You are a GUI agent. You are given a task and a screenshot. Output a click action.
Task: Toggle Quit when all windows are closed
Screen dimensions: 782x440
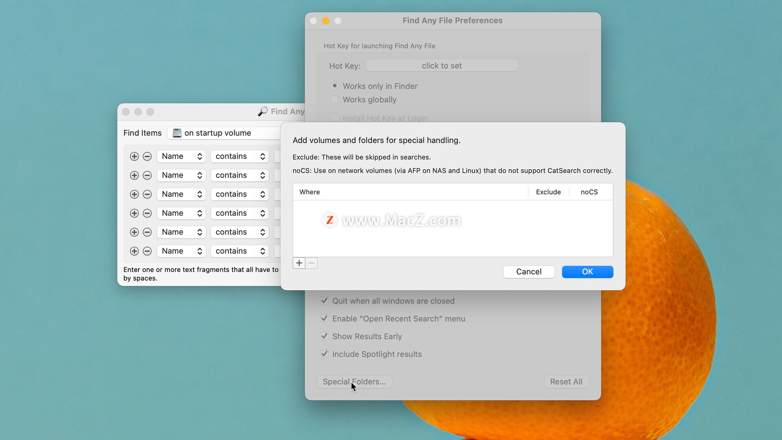pyautogui.click(x=324, y=301)
